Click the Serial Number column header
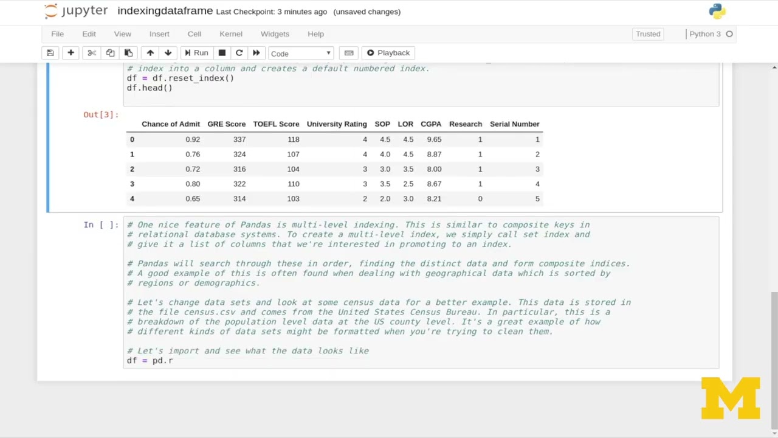778x438 pixels. pyautogui.click(x=515, y=124)
